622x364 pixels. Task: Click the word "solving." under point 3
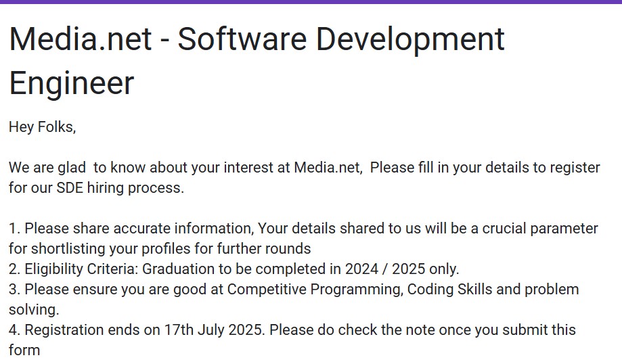pos(34,309)
